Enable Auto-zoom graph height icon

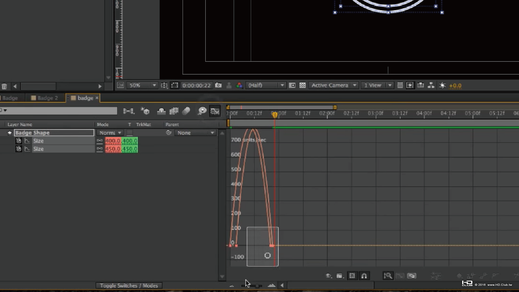point(388,276)
